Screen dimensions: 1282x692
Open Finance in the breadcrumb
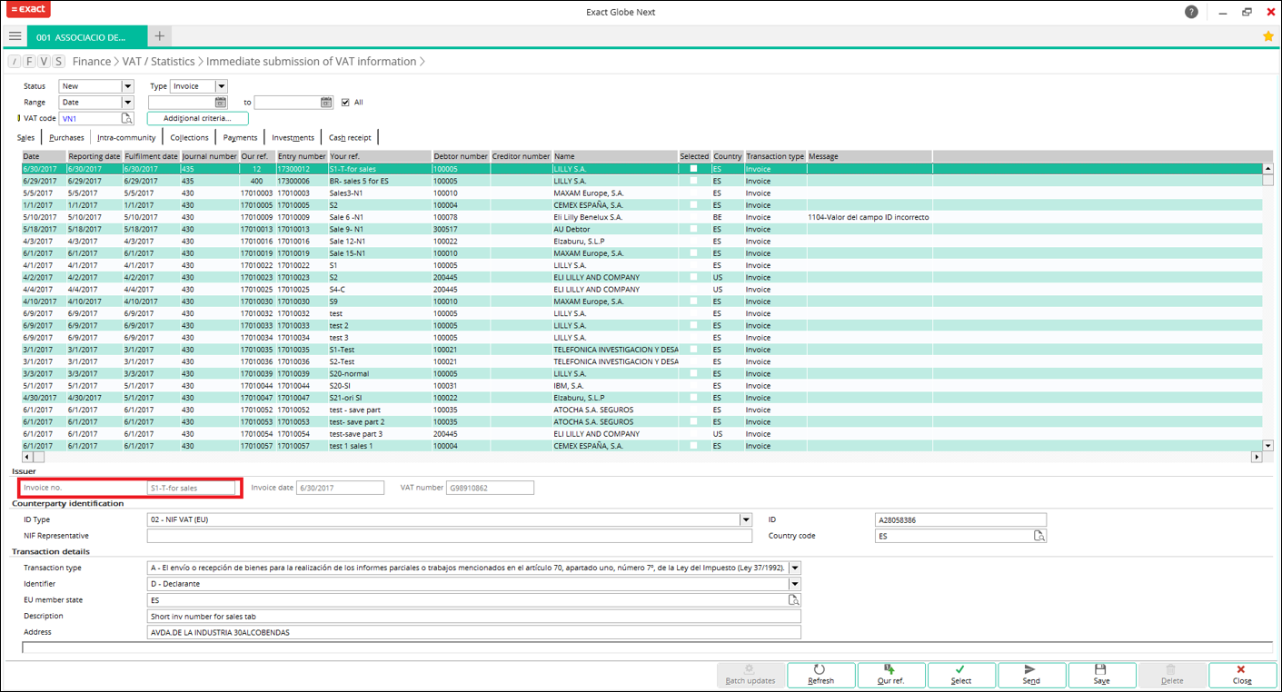click(92, 62)
